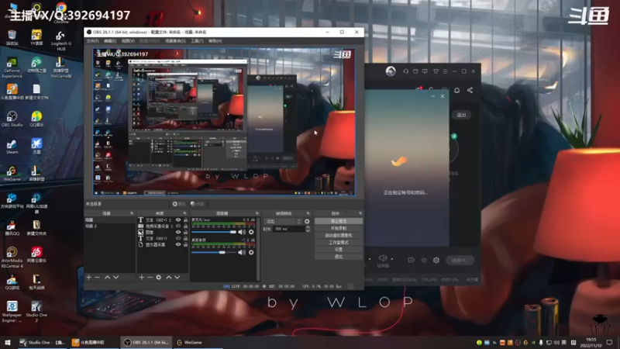Open the GeForce Experience desktop shortcut
Viewport: 620px width, 349px height.
point(12,67)
